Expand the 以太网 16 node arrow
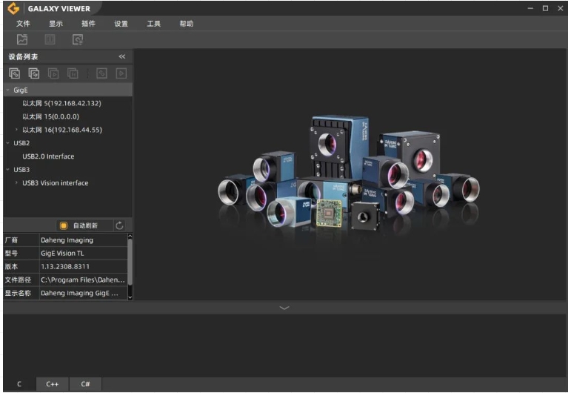568x393 pixels. 16,130
